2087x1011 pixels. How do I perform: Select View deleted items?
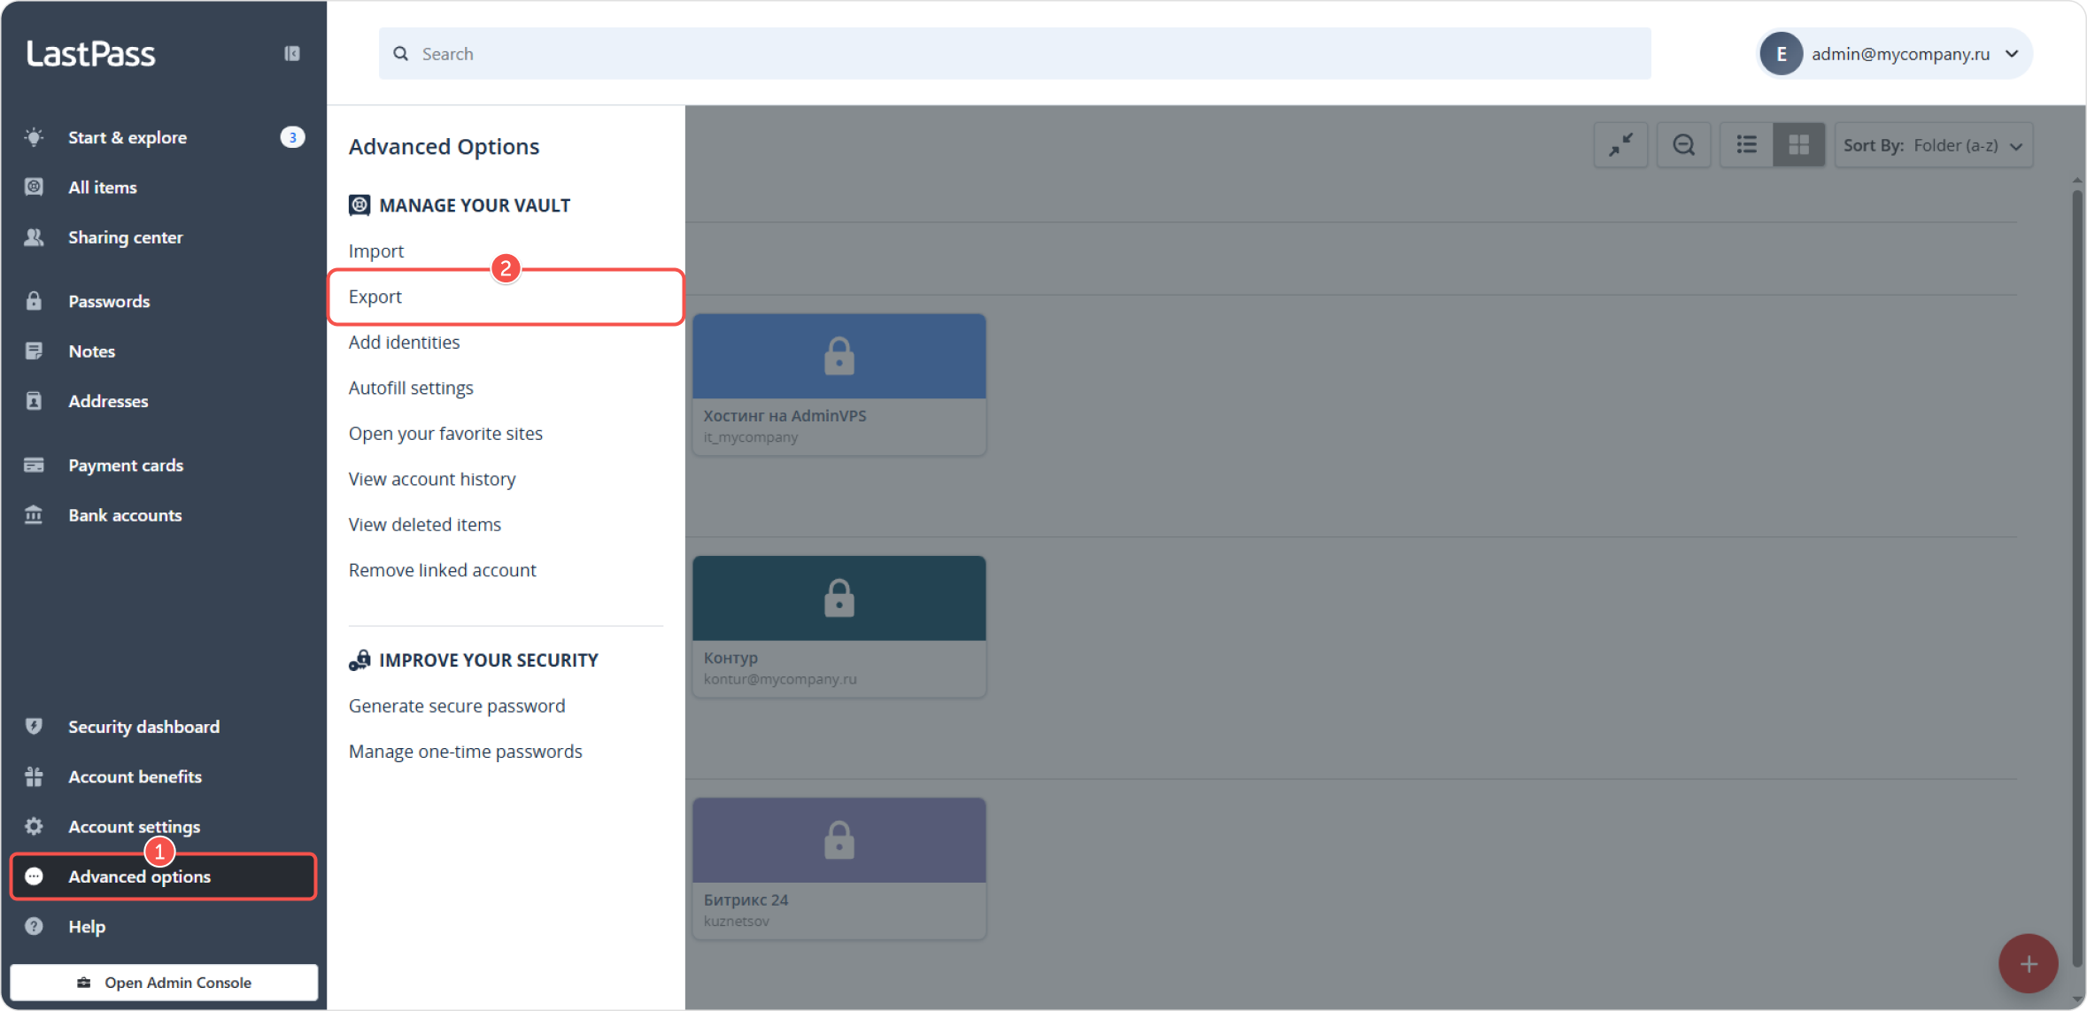click(x=425, y=525)
